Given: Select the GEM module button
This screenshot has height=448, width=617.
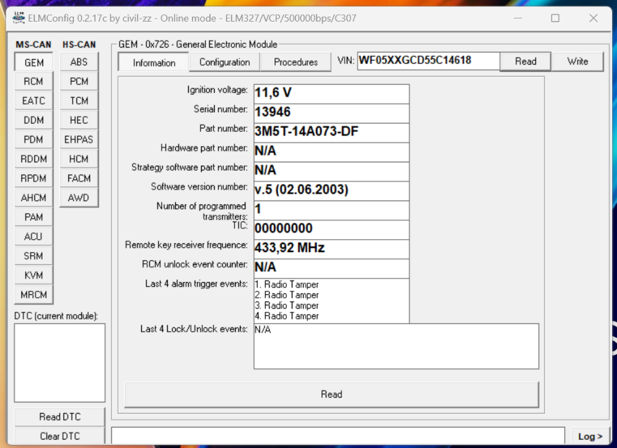Looking at the screenshot, I should (x=34, y=62).
